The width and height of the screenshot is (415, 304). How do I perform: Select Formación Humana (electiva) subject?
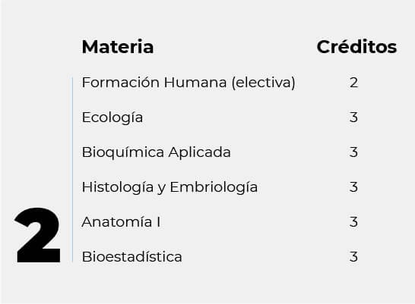[188, 83]
